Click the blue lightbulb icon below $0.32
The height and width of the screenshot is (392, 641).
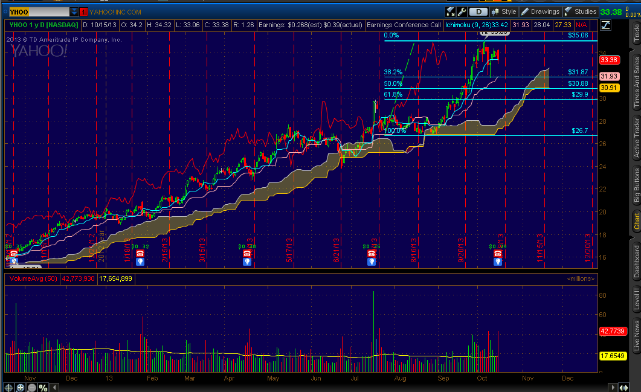point(140,262)
